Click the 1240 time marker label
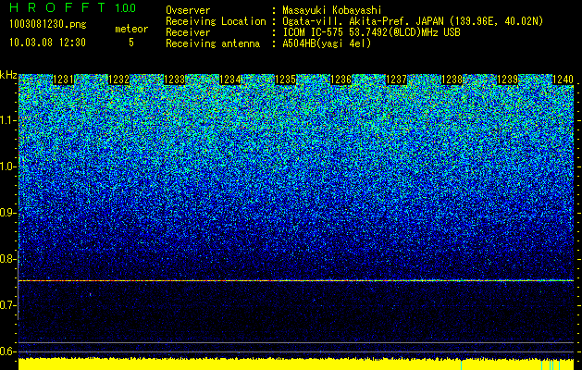 coord(563,80)
